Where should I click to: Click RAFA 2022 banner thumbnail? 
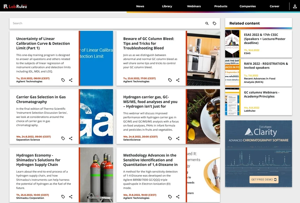[x=232, y=73]
